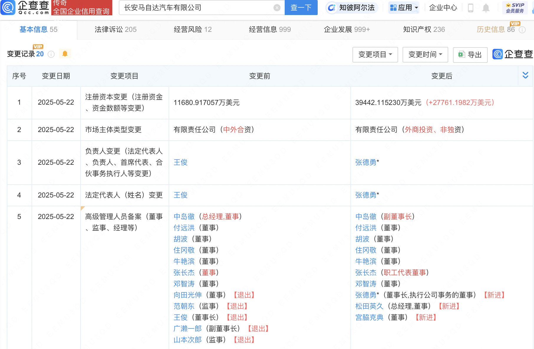The height and width of the screenshot is (349, 534).
Task: Open 松田英久 (总经理,董事) link
Action: click(370, 306)
